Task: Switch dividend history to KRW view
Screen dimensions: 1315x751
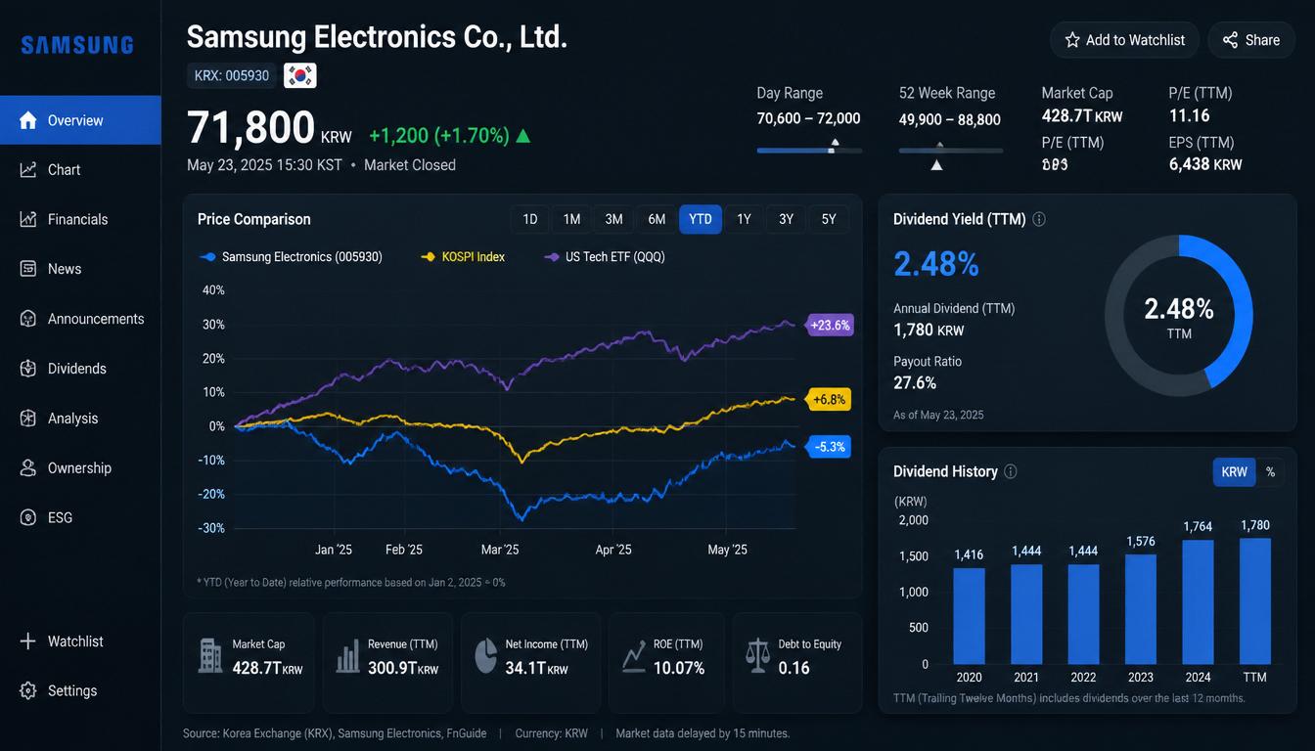Action: coord(1234,471)
